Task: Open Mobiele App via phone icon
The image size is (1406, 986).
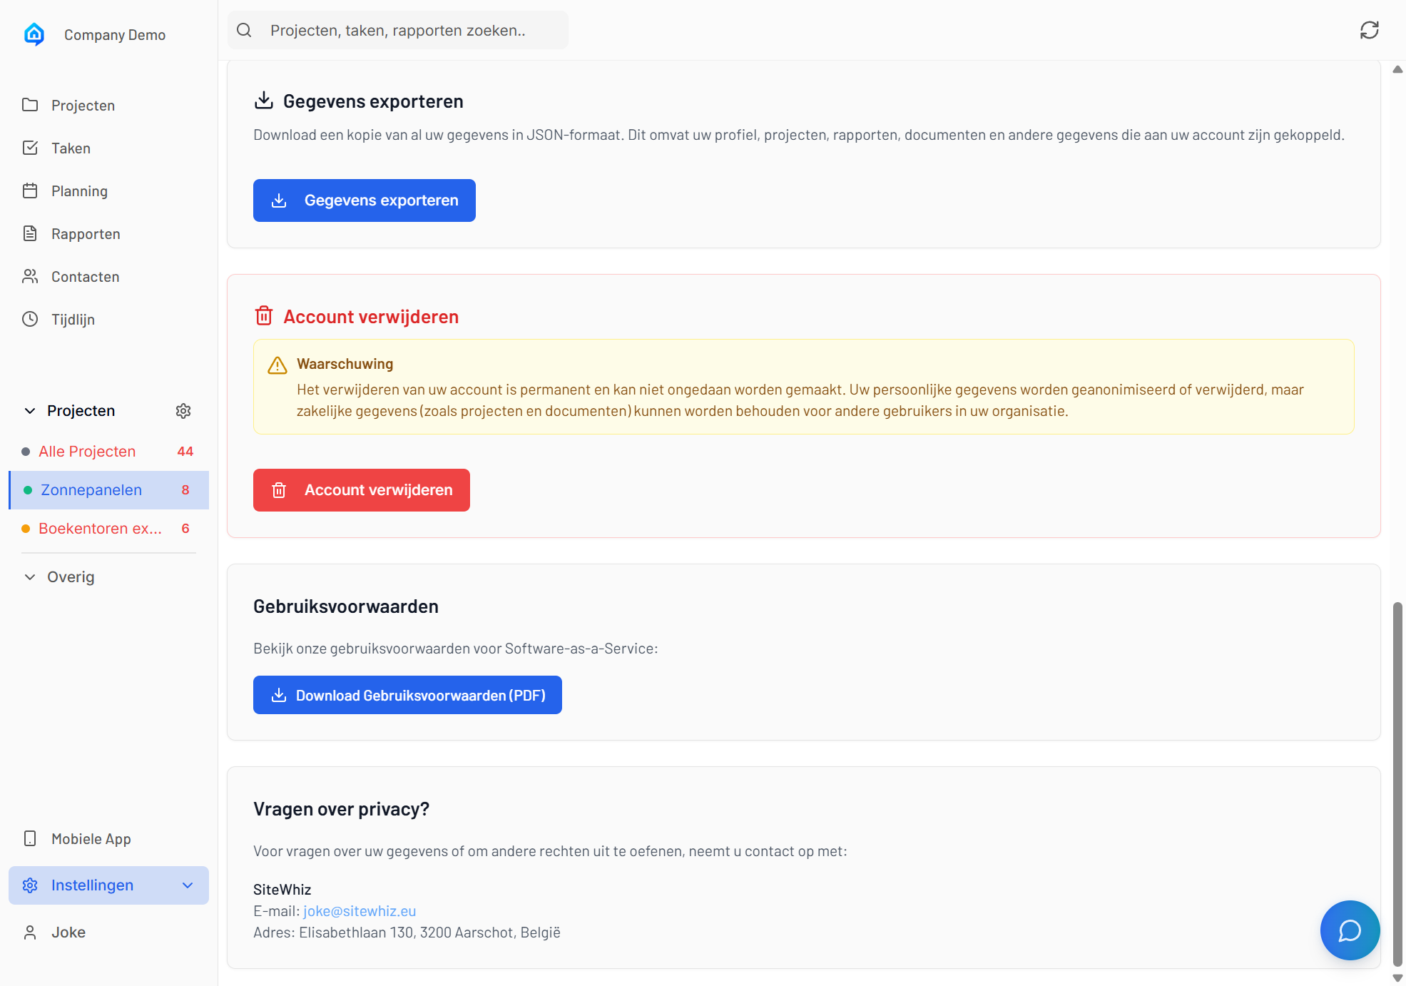Action: click(30, 839)
